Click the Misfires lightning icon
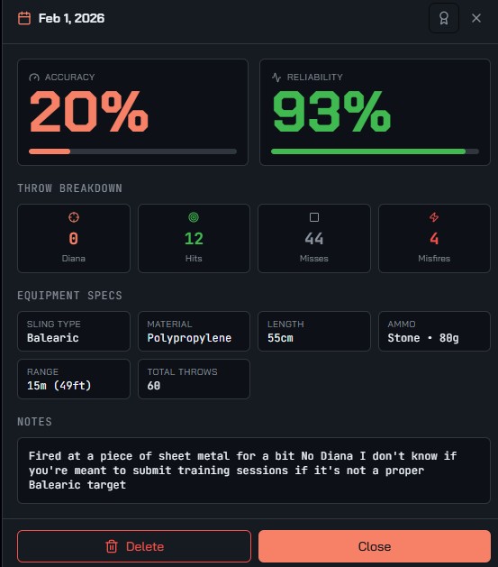Image resolution: width=498 pixels, height=567 pixels. pyautogui.click(x=434, y=217)
